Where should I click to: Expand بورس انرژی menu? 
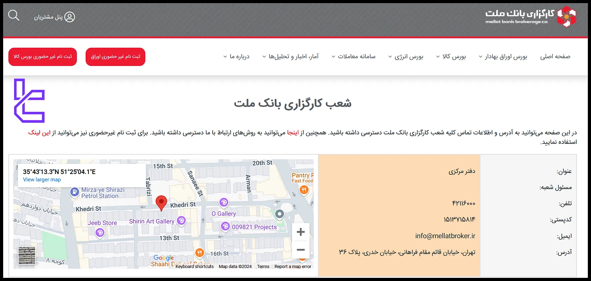pos(406,56)
